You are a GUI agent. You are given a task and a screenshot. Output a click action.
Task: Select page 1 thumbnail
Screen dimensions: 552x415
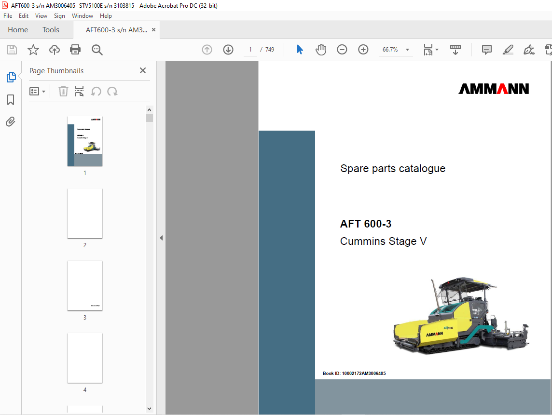tap(85, 141)
